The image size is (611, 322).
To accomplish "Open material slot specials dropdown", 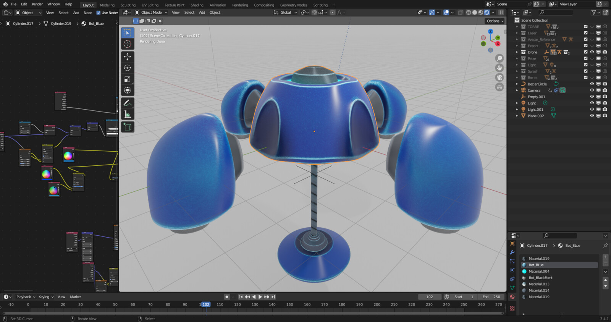I will coord(605,272).
